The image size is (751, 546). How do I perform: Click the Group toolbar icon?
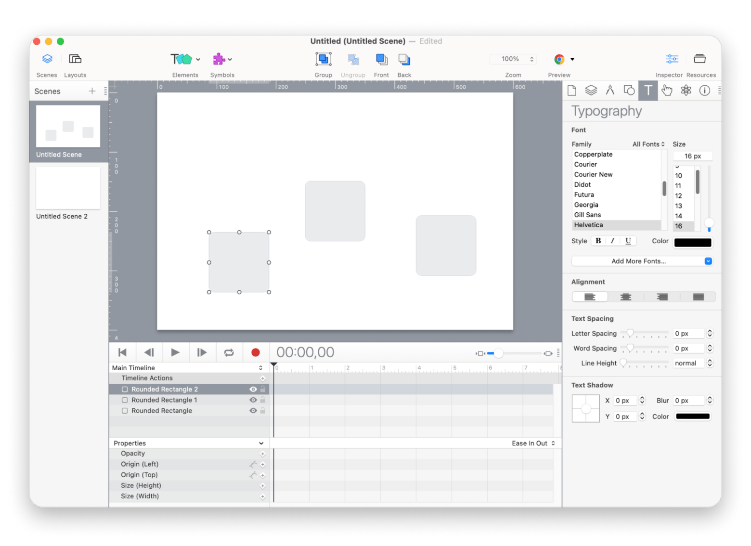point(323,60)
